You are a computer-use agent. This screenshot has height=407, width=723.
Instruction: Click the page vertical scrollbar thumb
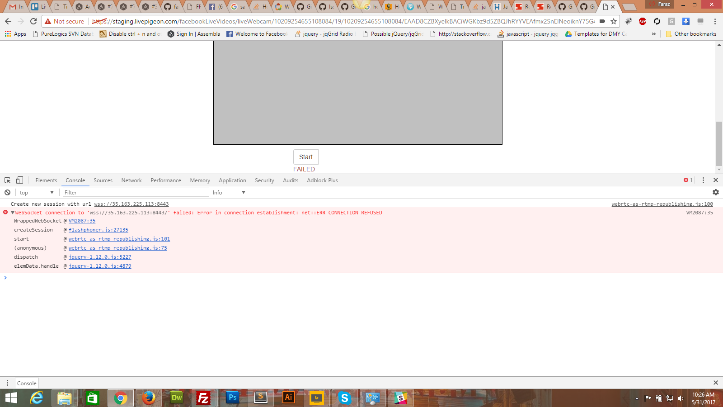[x=719, y=144]
